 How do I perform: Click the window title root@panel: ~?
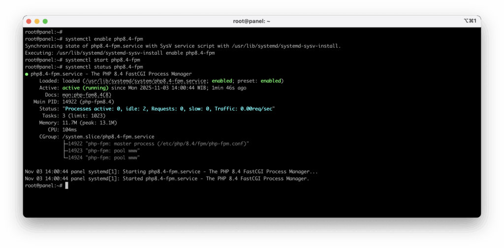pos(252,21)
